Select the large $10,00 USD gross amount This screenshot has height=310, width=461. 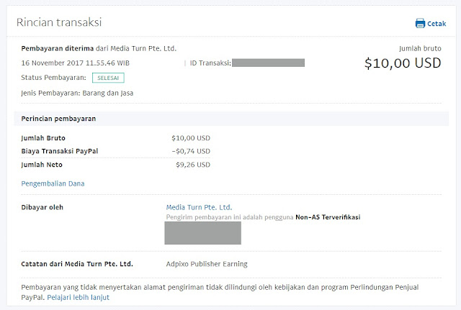point(401,63)
